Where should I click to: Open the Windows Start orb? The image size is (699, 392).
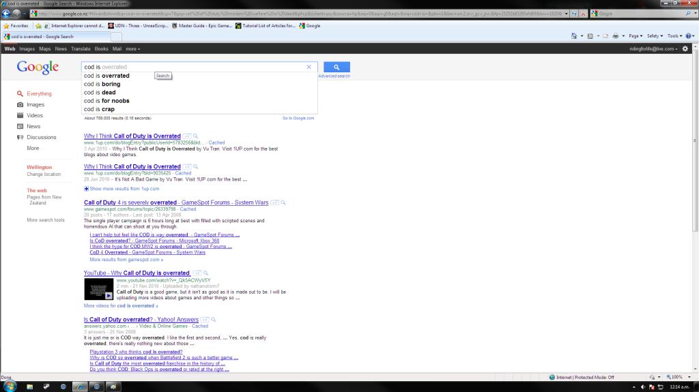coord(10,387)
